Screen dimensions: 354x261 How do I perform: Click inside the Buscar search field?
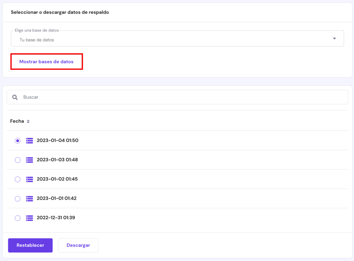pos(104,97)
